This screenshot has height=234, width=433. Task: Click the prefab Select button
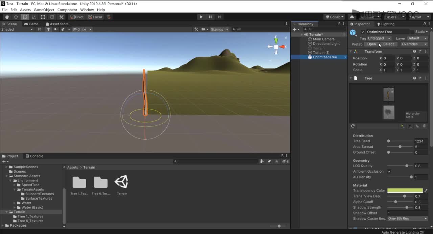pos(388,44)
